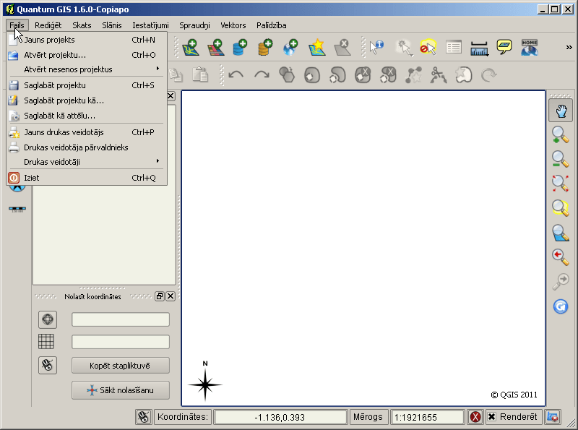Click the Zoom Last icon with red arrow
Image resolution: width=578 pixels, height=430 pixels.
[x=561, y=257]
